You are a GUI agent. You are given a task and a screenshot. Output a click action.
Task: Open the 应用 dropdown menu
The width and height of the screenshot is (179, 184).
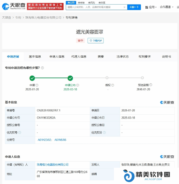tap(151, 7)
